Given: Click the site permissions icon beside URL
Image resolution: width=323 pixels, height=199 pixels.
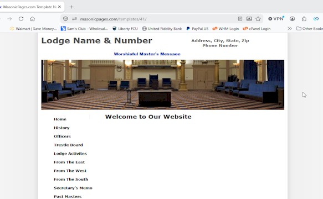Looking at the screenshot, I should point(74,19).
